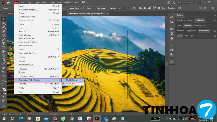Open Photoshop from the taskbar
Viewport: 217px width, 122px height.
click(80, 119)
